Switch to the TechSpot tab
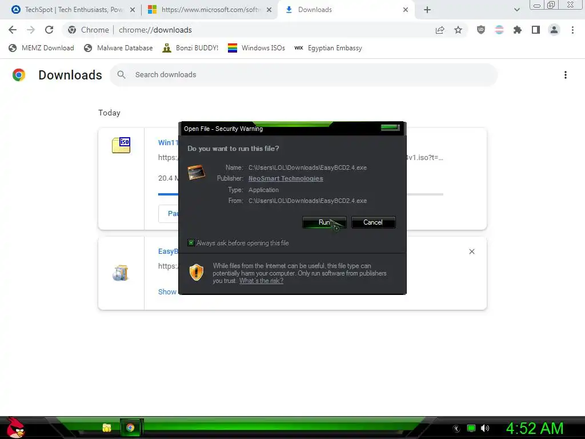 pos(74,10)
